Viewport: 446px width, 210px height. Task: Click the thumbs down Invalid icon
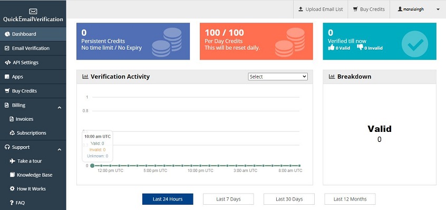coord(360,47)
